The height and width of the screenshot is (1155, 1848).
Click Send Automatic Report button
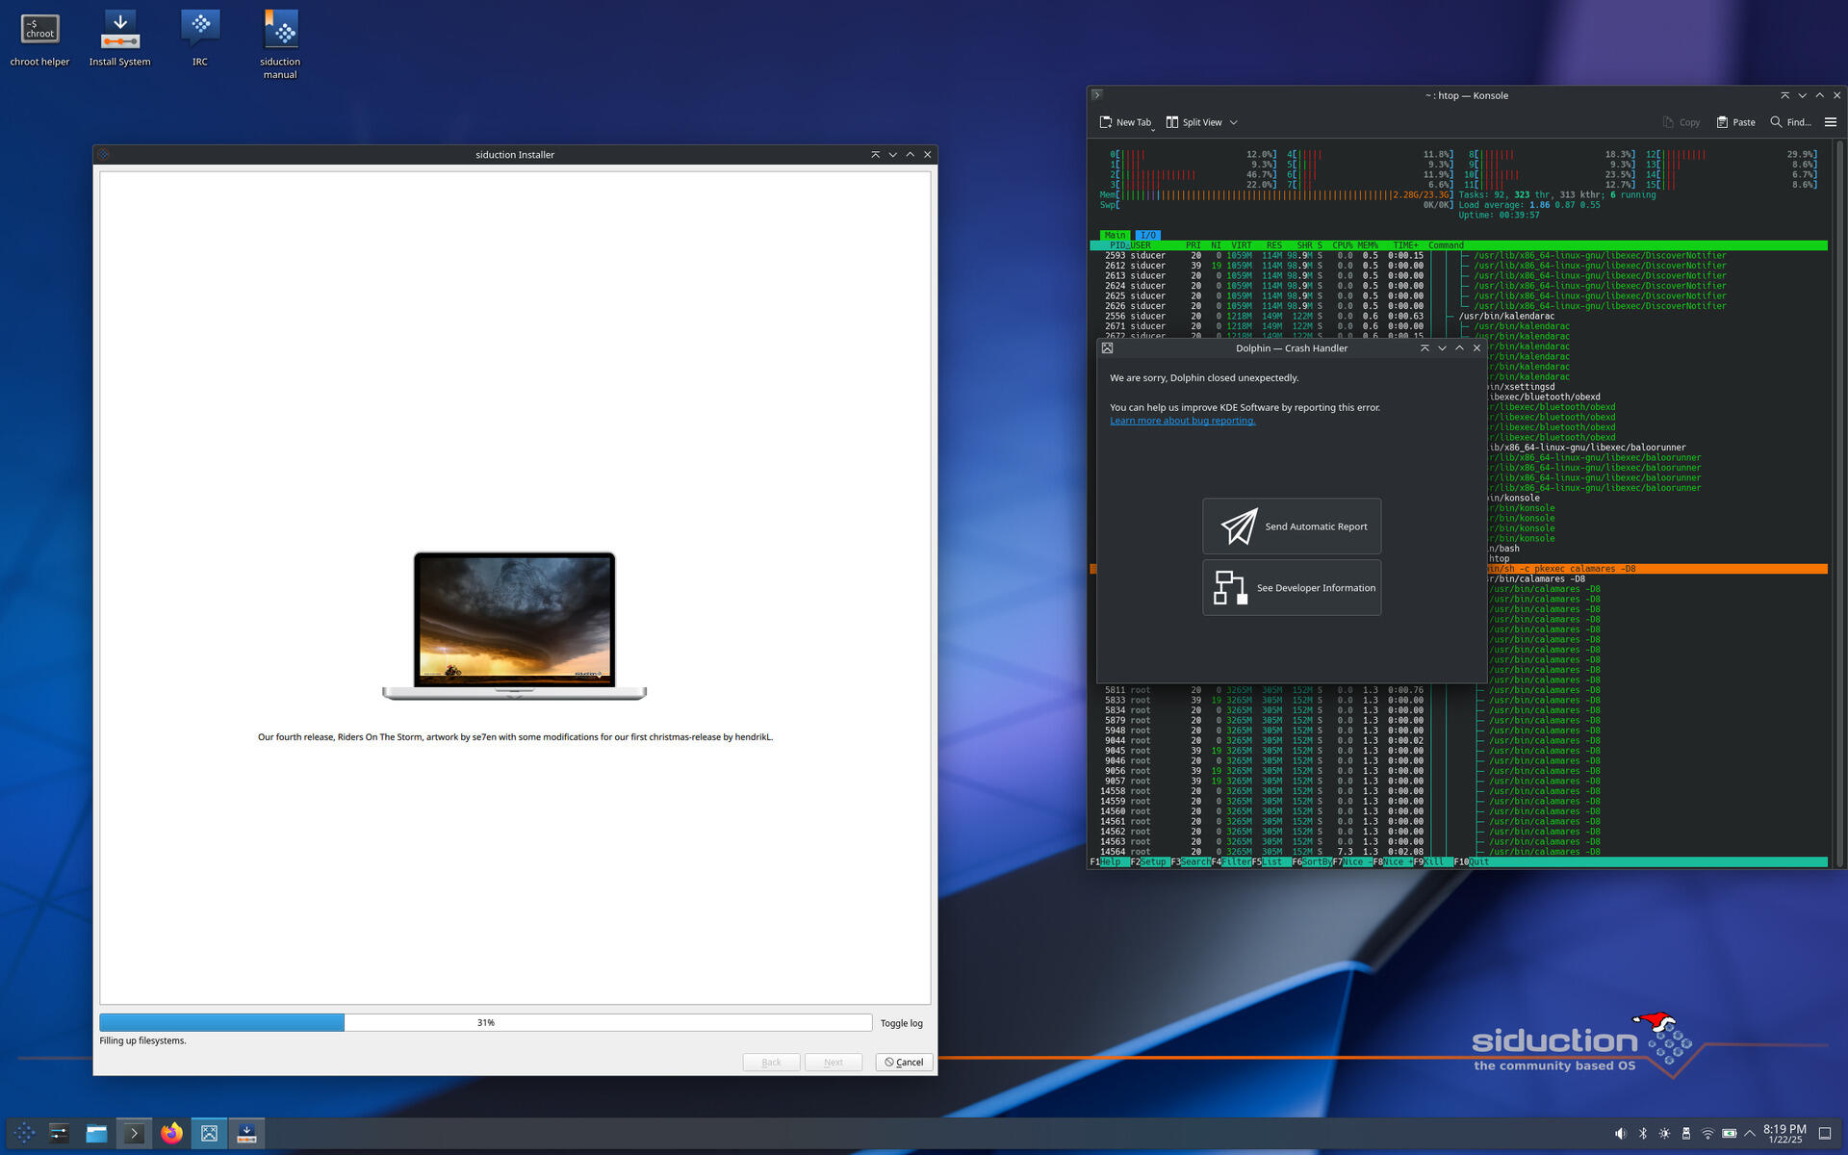1292,526
